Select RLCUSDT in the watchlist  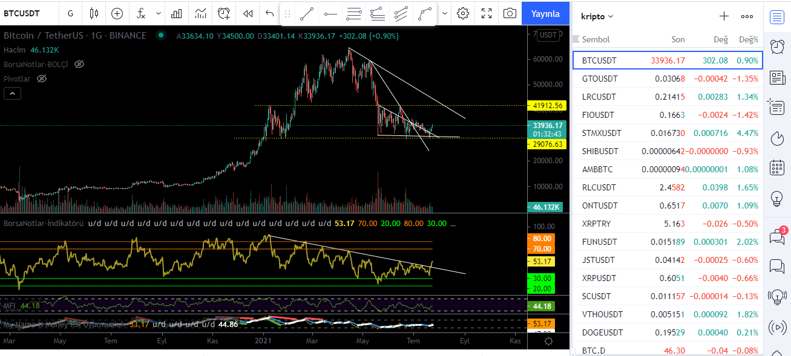coord(668,187)
